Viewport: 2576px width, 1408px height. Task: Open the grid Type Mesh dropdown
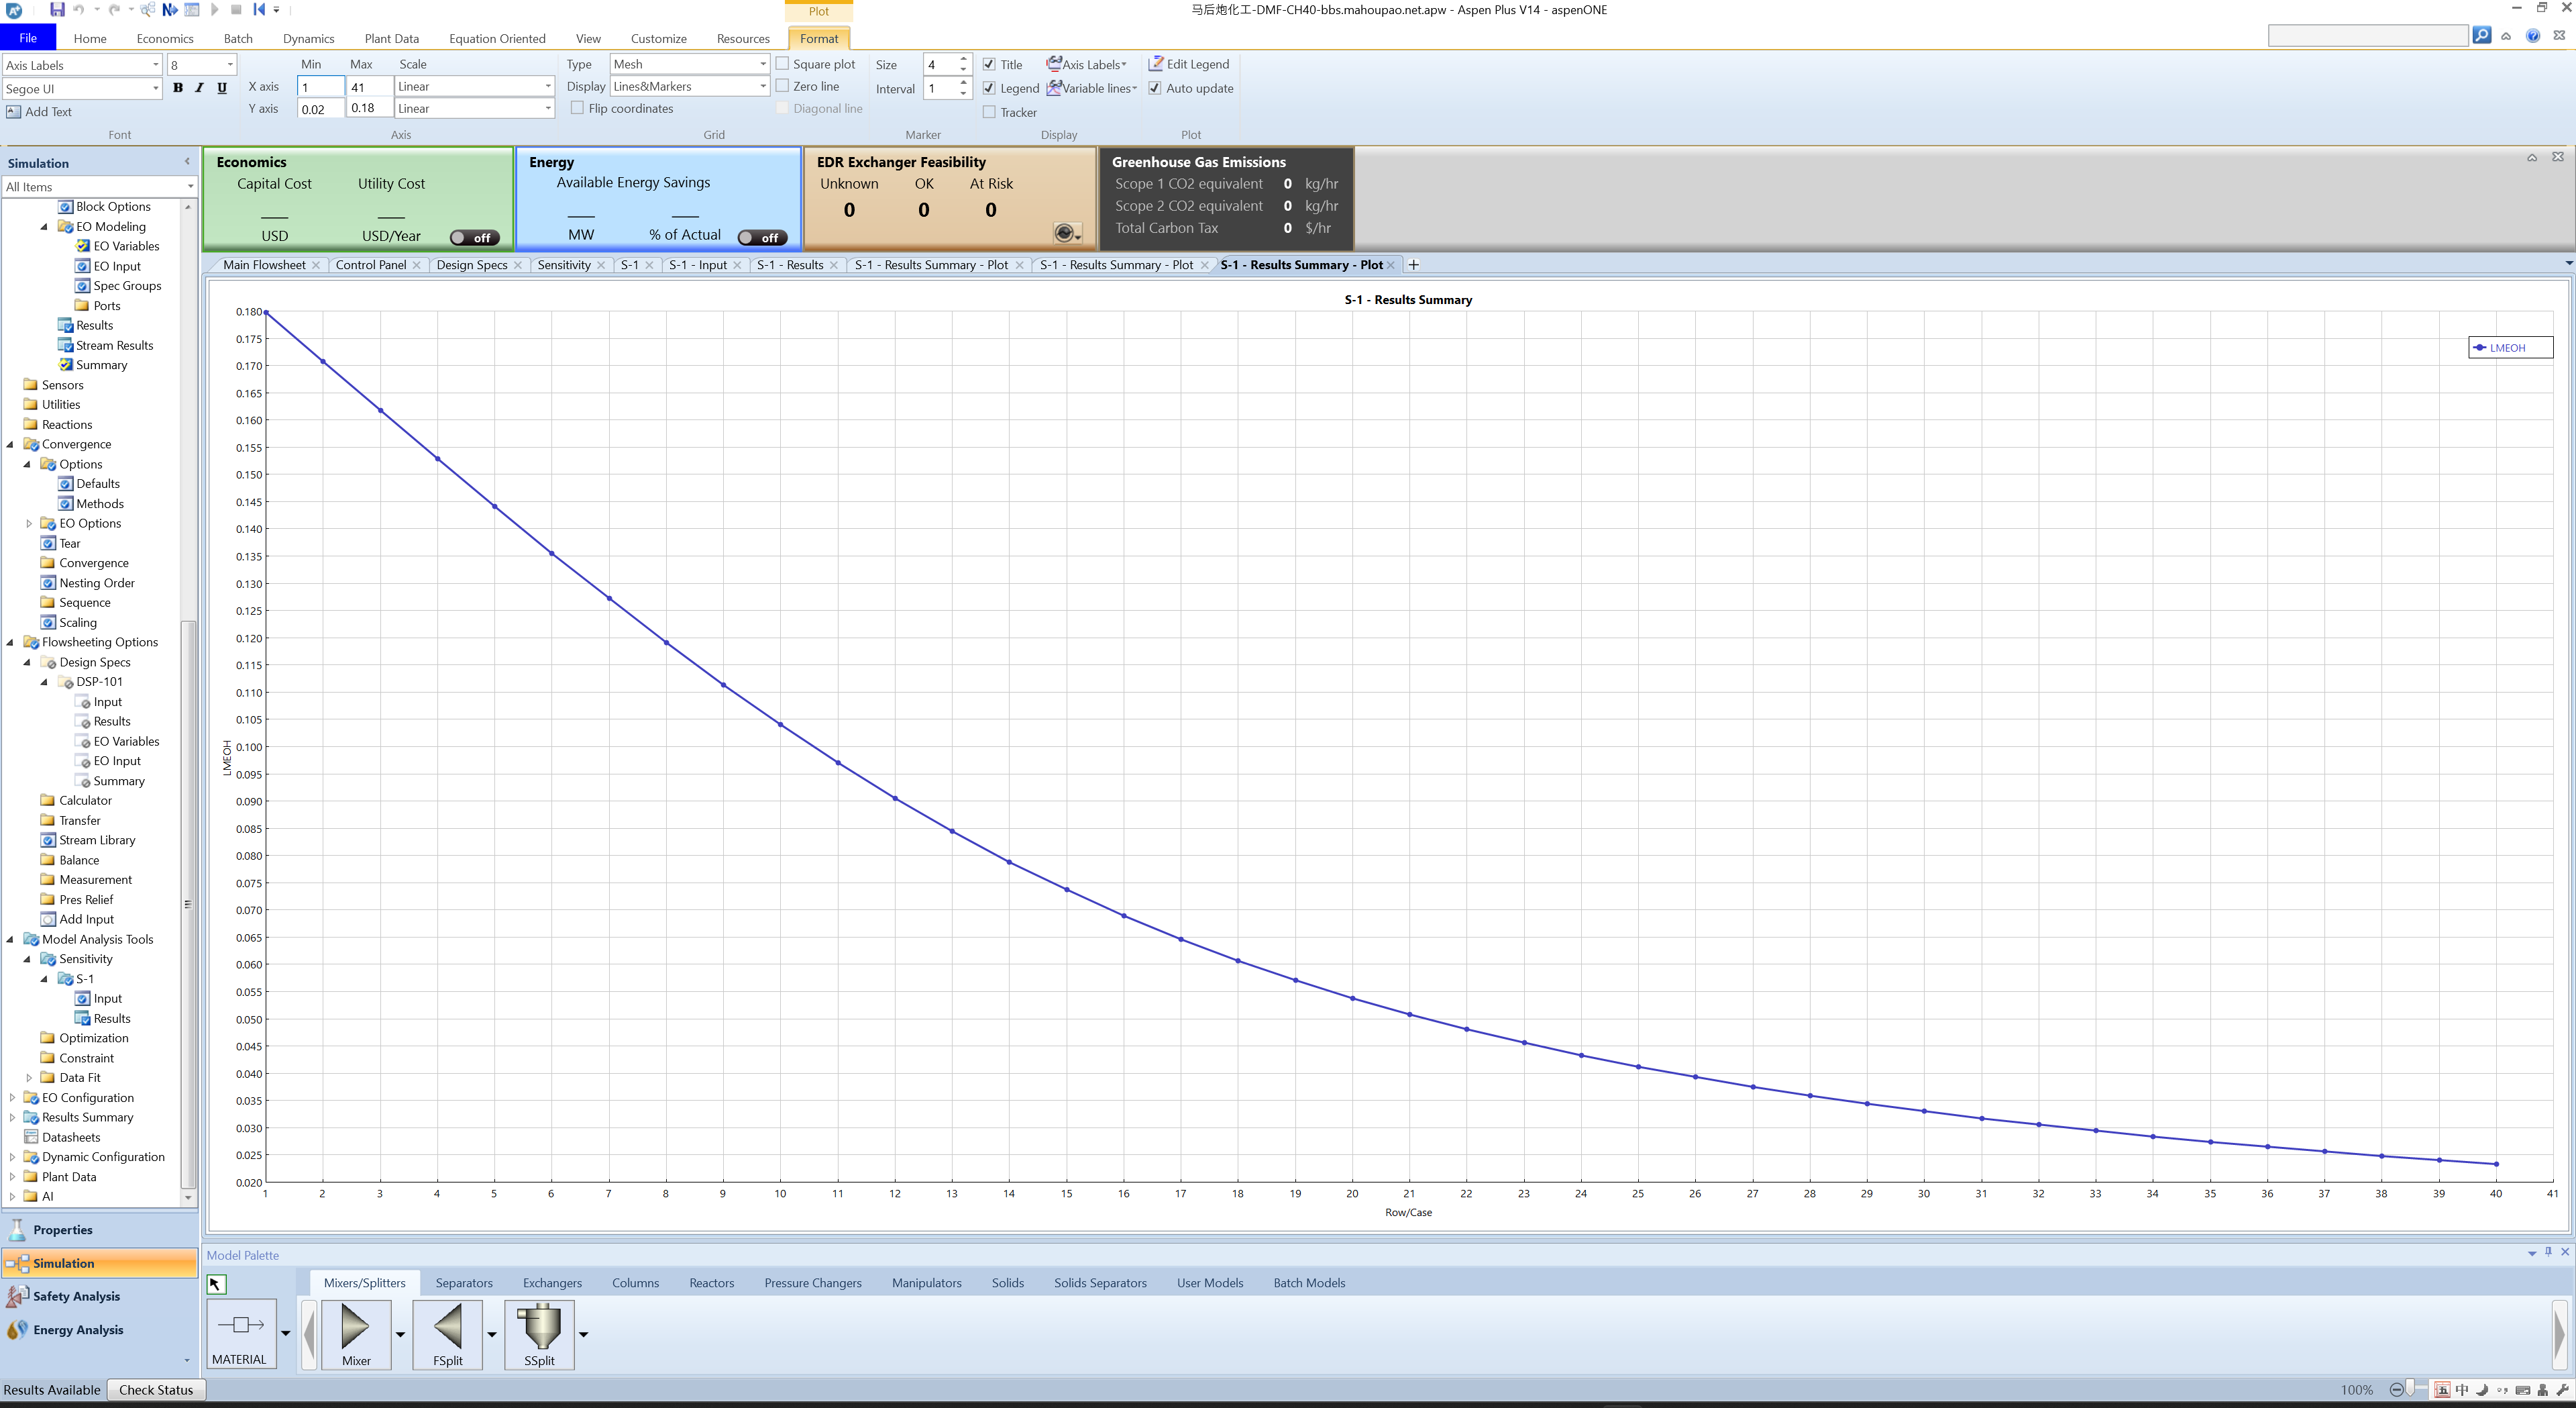690,64
